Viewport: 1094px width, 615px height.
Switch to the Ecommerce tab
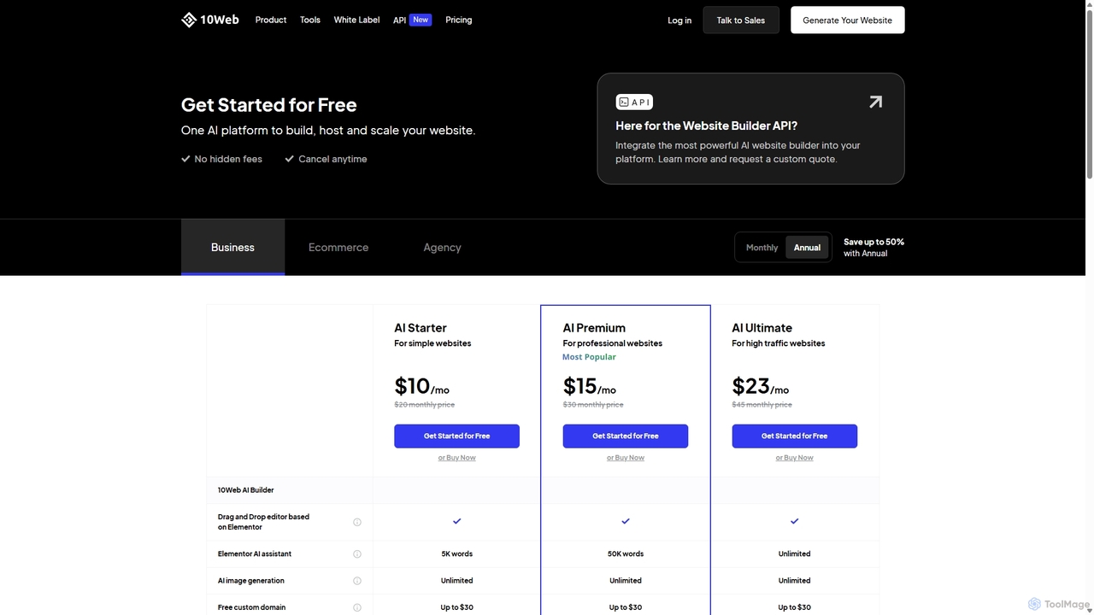pyautogui.click(x=338, y=247)
